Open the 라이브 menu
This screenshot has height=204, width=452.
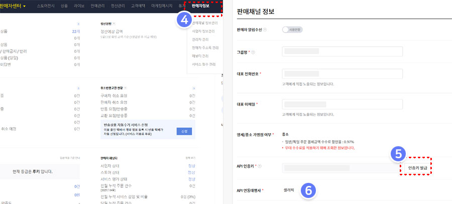coord(79,6)
